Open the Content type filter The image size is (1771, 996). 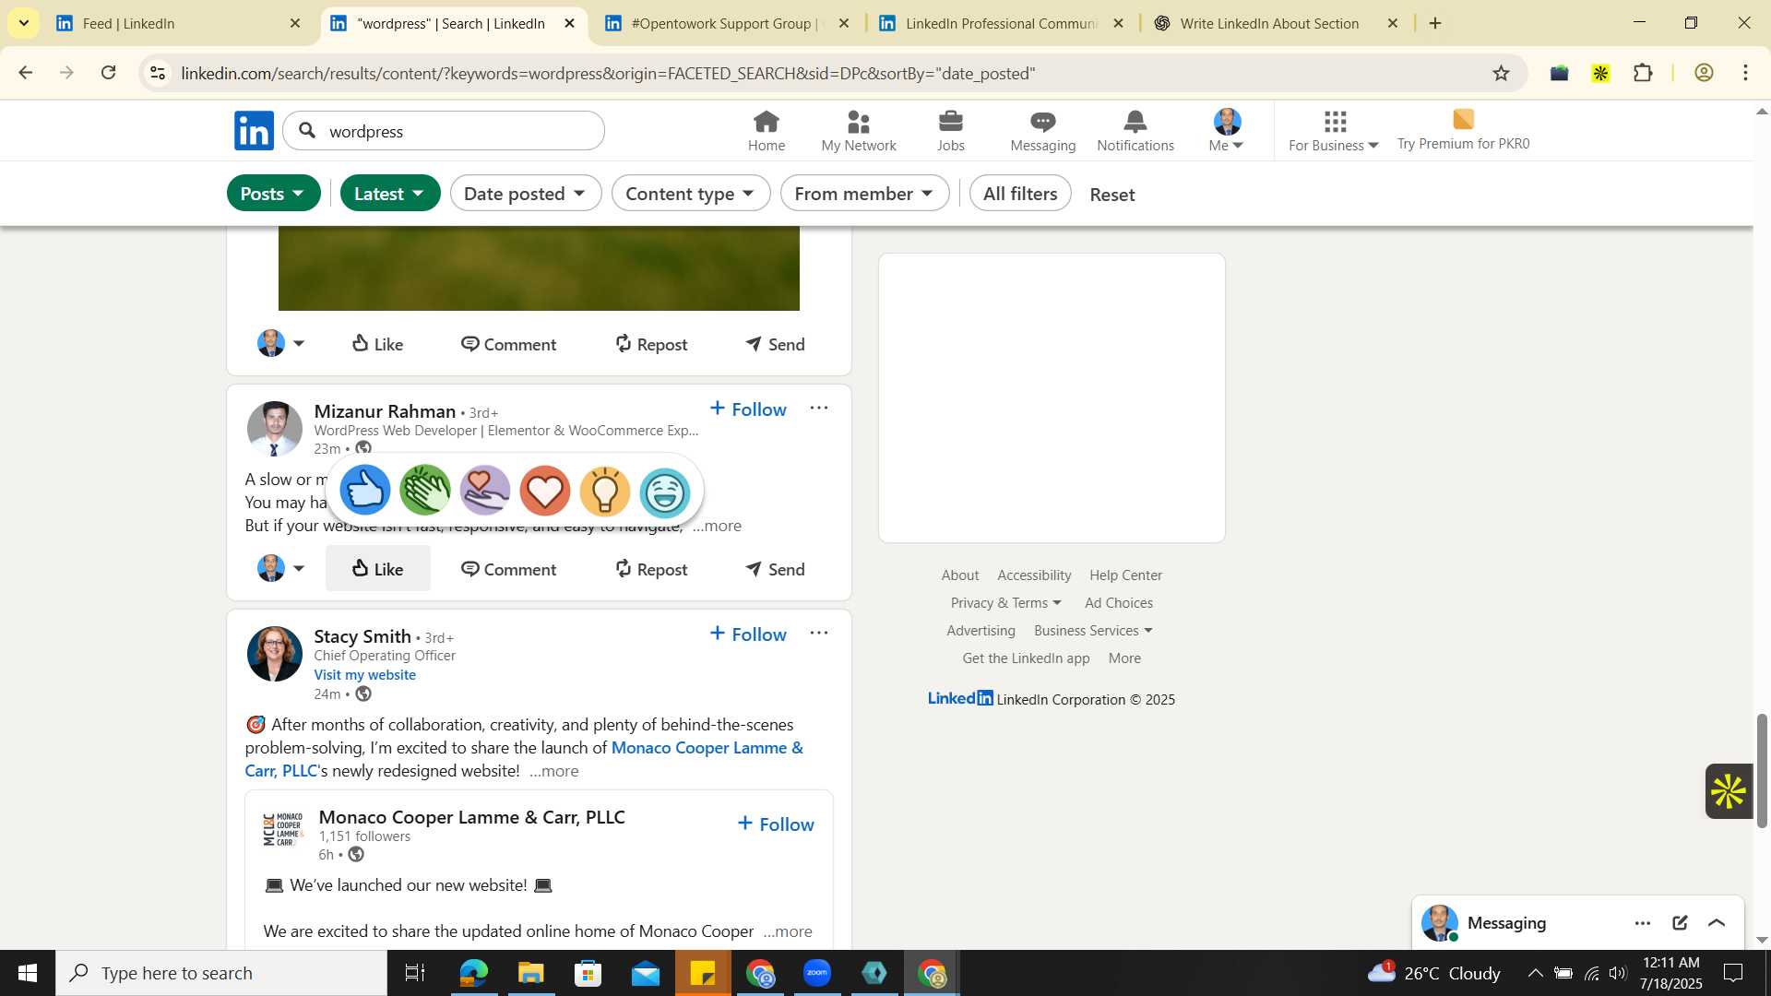[x=691, y=194]
